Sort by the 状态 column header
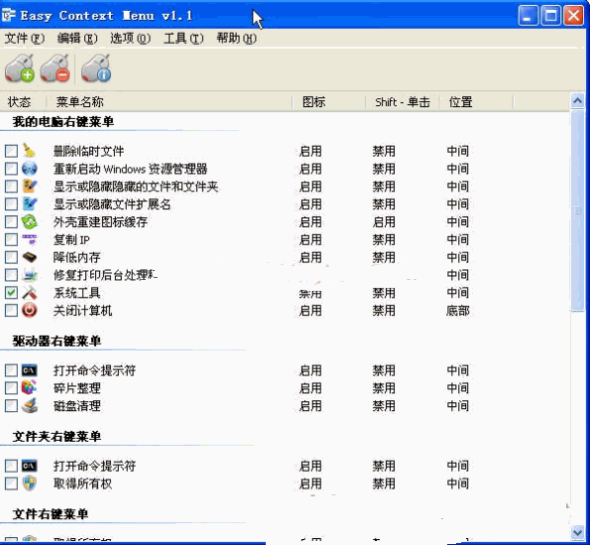The image size is (590, 545). click(23, 101)
